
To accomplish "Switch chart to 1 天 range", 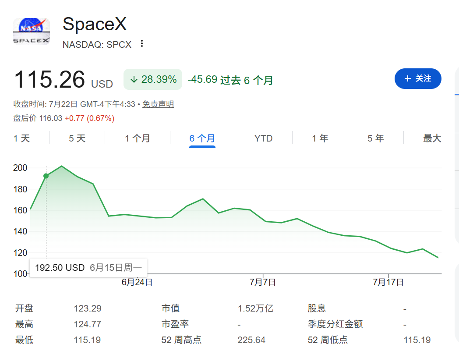I will tap(21, 138).
